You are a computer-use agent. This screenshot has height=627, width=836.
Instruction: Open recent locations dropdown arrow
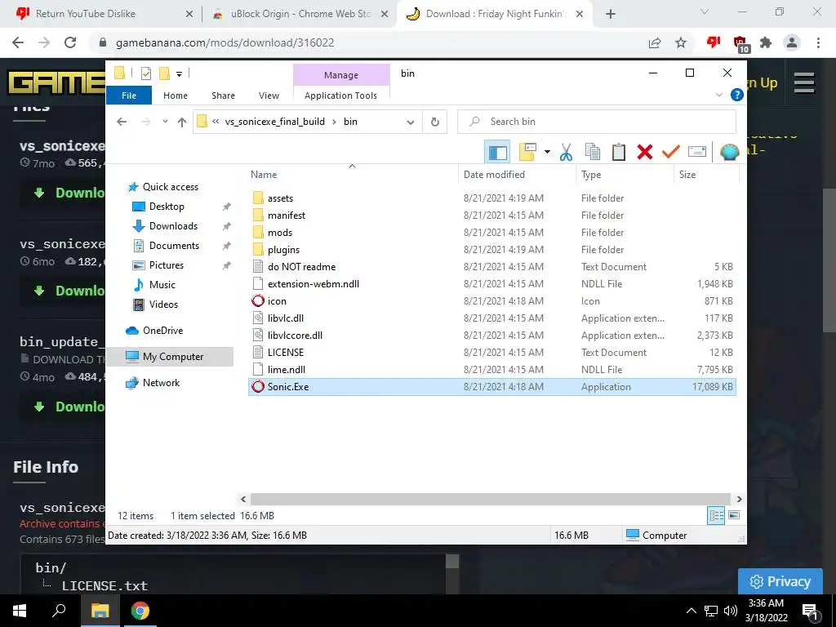(165, 122)
